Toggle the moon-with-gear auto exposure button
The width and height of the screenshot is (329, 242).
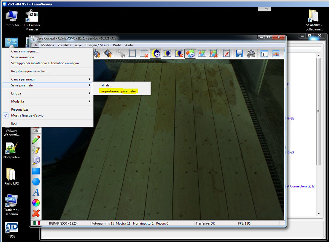155,54
